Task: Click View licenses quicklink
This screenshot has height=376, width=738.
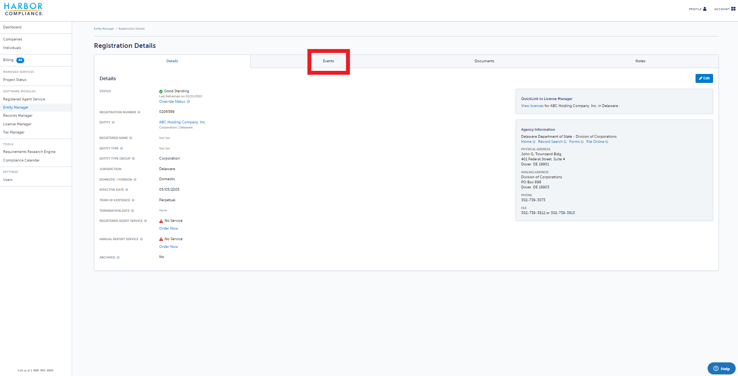Action: 532,106
